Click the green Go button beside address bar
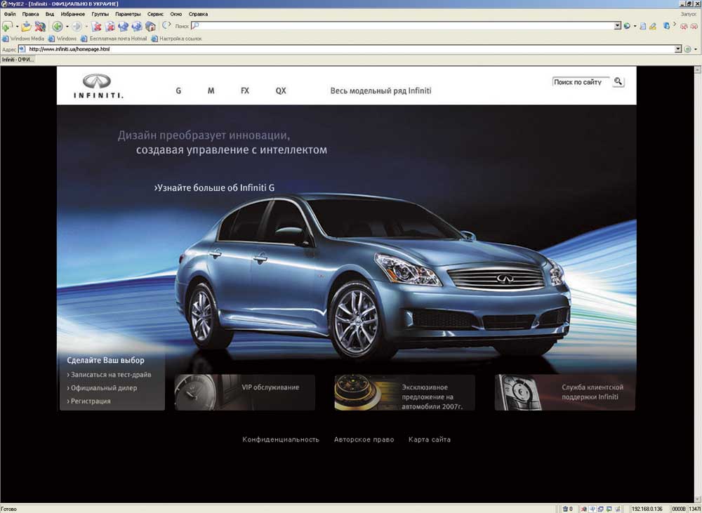This screenshot has height=513, width=702. 688,49
